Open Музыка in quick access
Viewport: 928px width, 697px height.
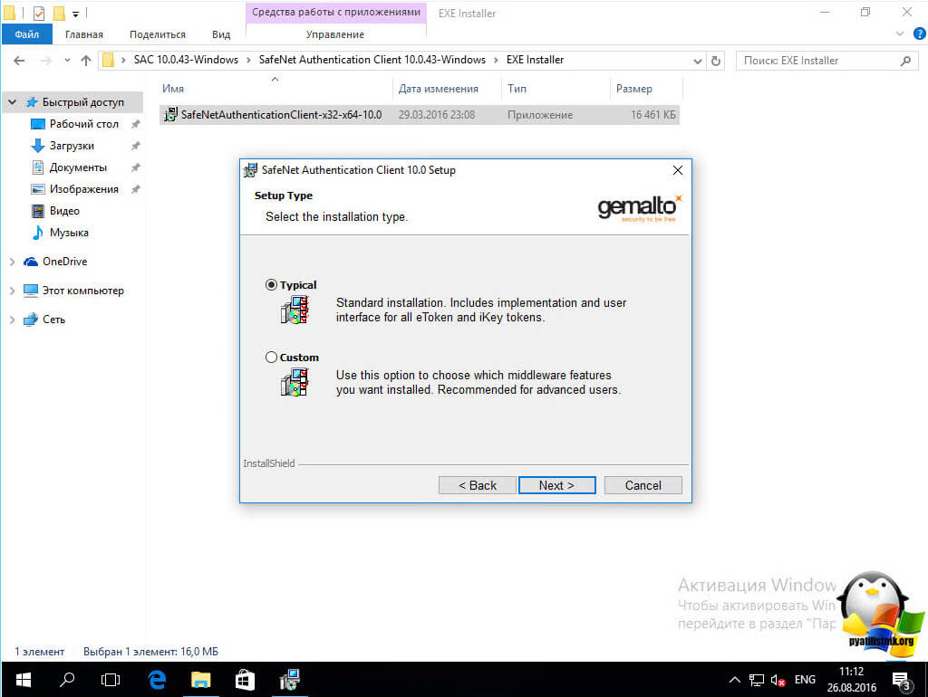(69, 233)
